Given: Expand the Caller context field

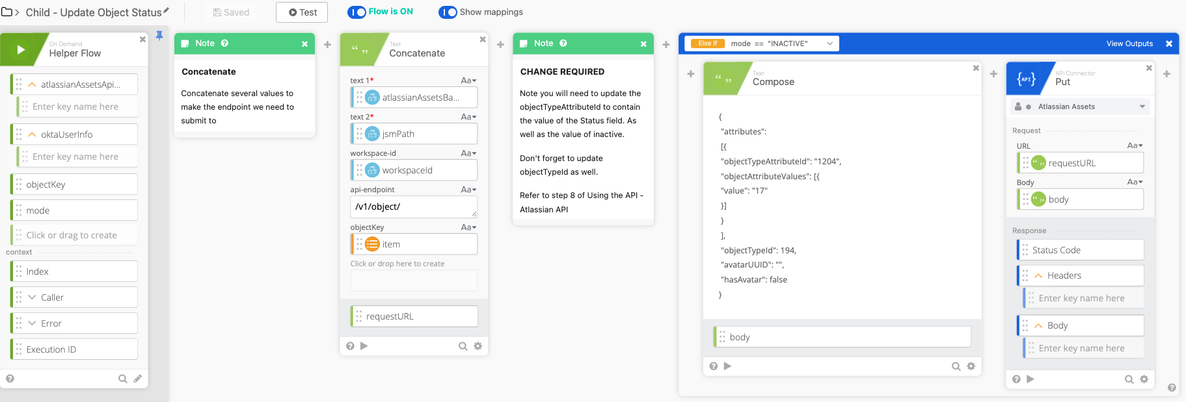Looking at the screenshot, I should [32, 297].
